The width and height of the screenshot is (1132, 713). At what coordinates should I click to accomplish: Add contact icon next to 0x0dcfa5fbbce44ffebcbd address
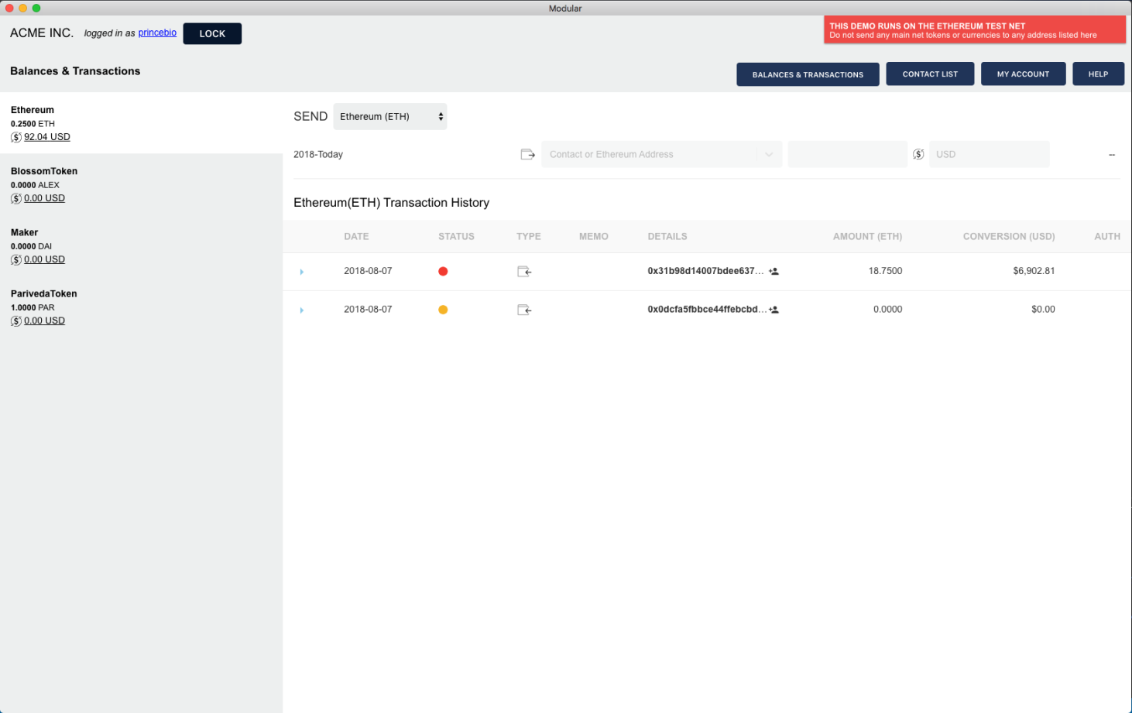pyautogui.click(x=774, y=310)
